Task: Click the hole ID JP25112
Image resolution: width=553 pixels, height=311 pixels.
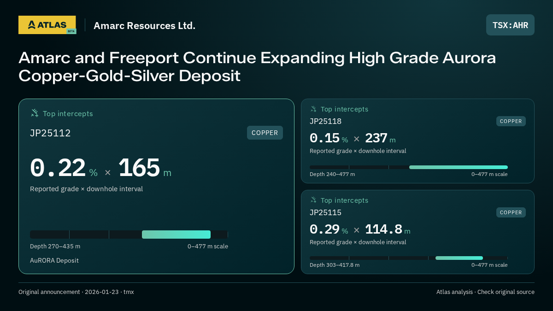Action: tap(50, 133)
